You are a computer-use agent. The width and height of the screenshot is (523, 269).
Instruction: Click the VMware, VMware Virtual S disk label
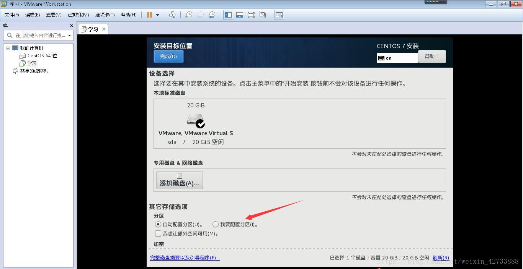(196, 133)
